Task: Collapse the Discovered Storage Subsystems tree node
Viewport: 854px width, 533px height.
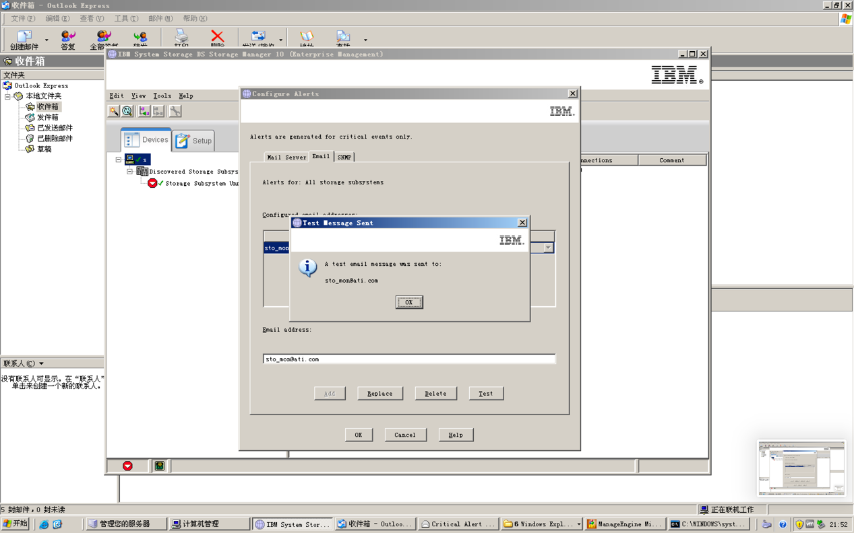Action: click(x=130, y=172)
